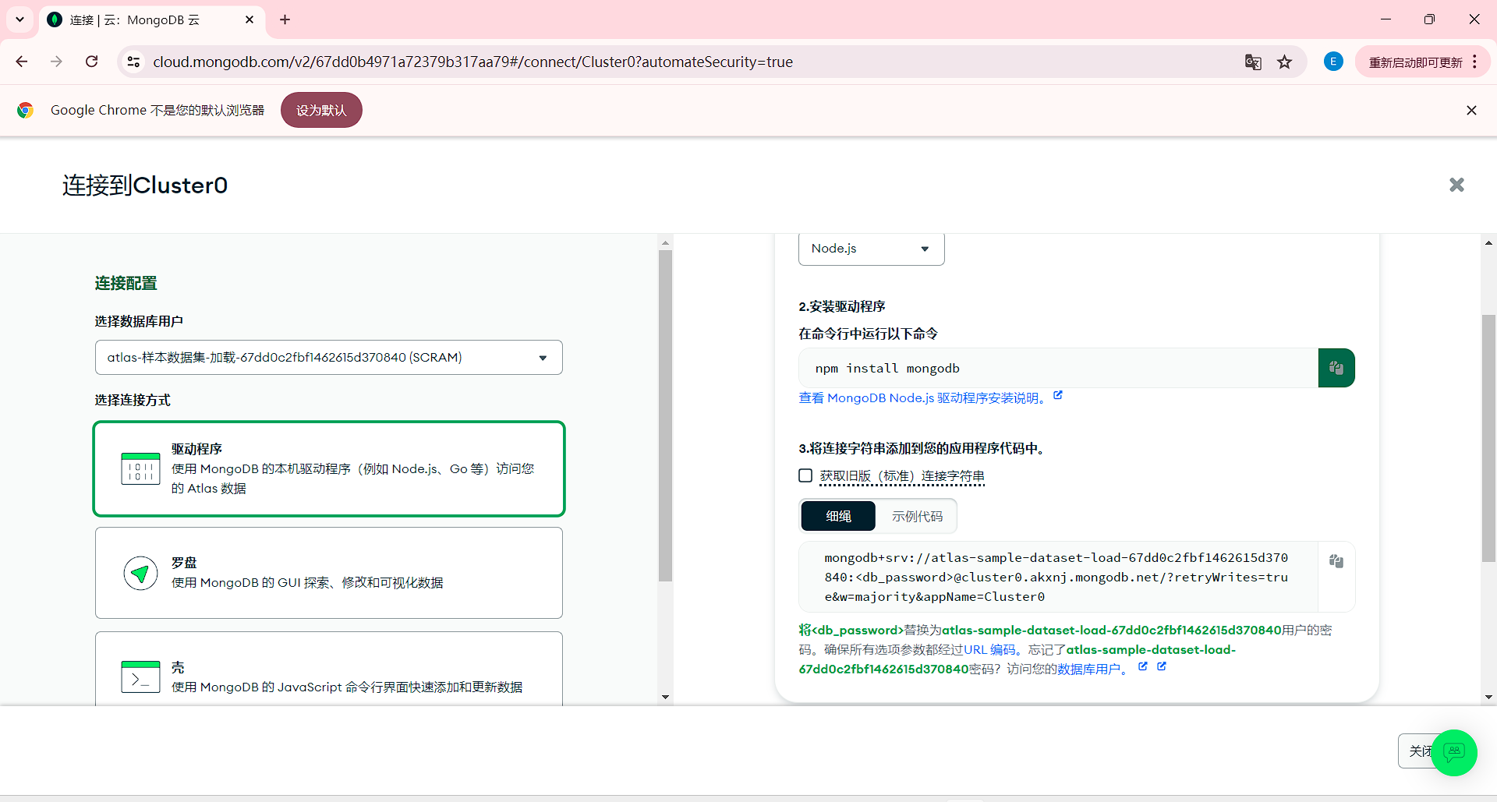The height and width of the screenshot is (802, 1497).
Task: Enable legacy standard connection string checkbox
Action: click(805, 475)
